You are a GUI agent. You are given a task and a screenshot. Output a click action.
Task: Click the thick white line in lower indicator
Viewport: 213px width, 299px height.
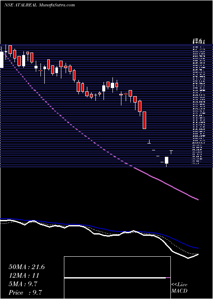tap(99, 234)
